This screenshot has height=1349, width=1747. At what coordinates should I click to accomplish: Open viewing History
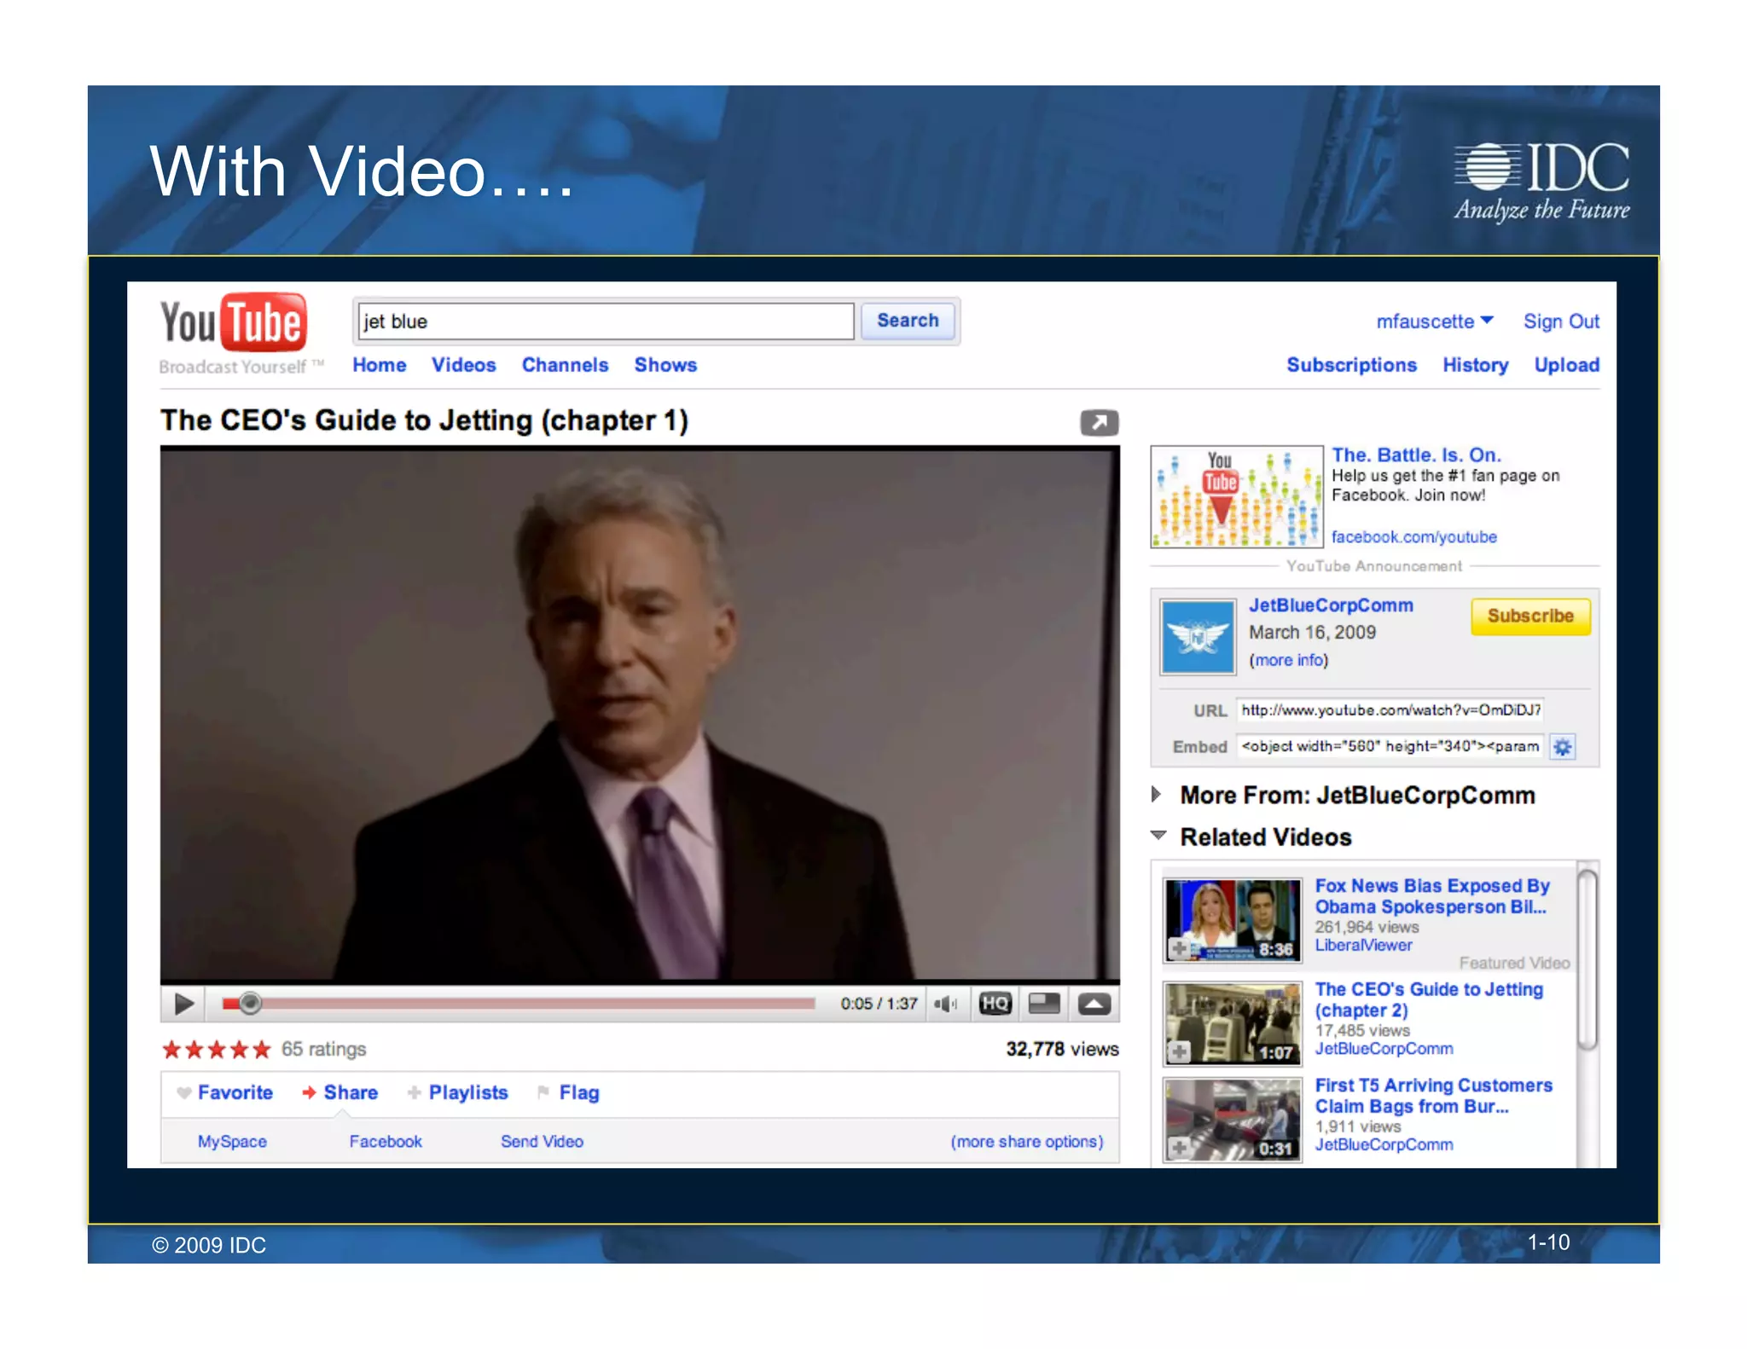point(1475,365)
